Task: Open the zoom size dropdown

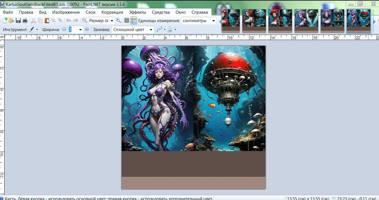Action: click(112, 21)
